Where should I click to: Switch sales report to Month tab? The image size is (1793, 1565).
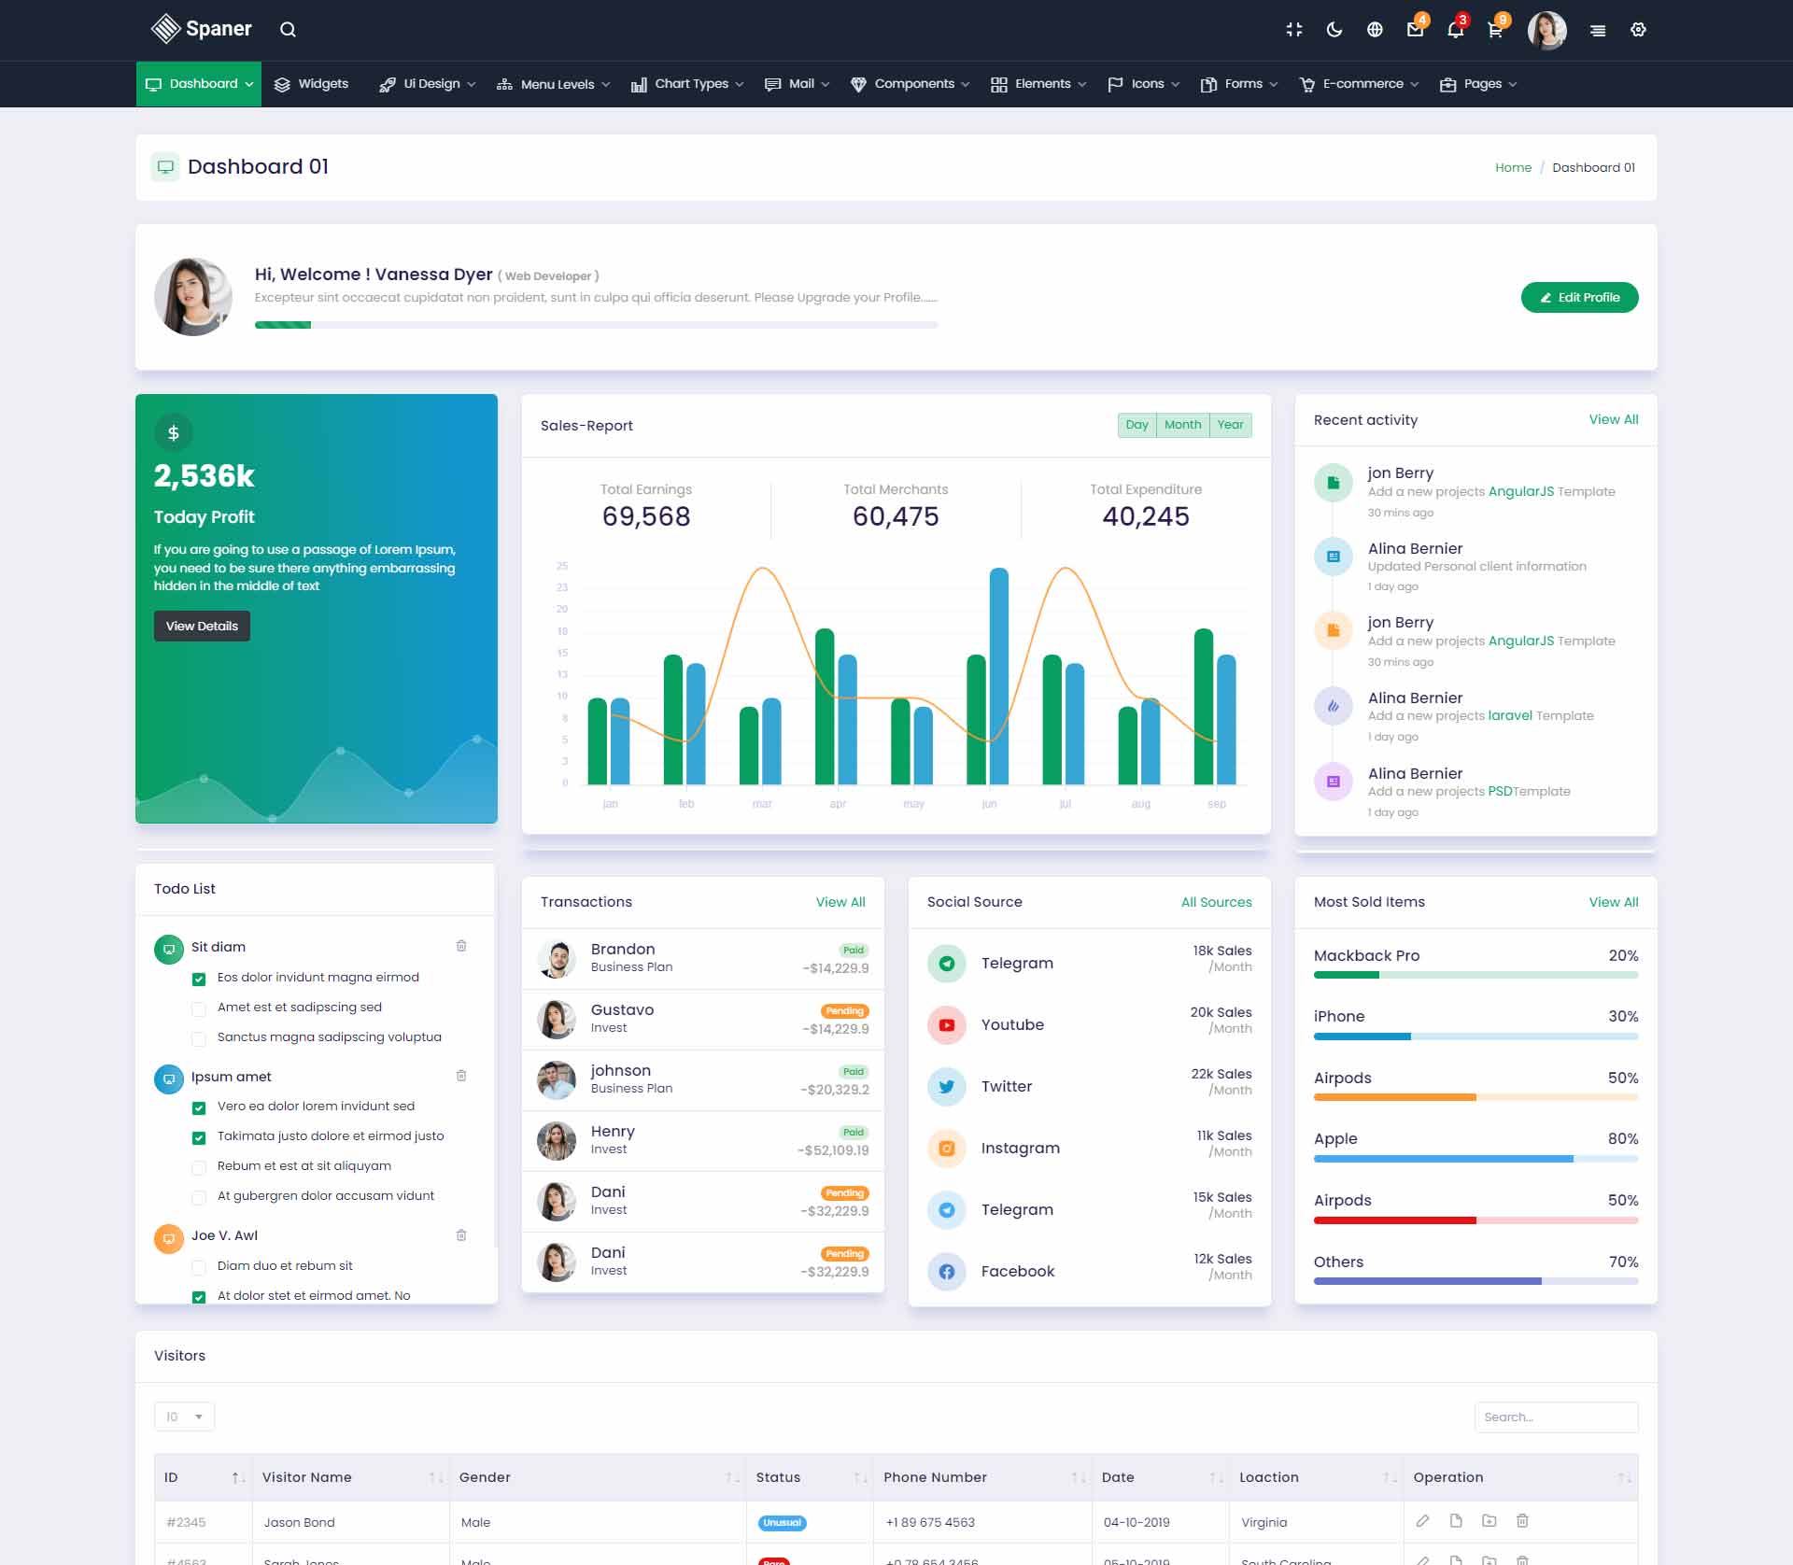pyautogui.click(x=1182, y=425)
